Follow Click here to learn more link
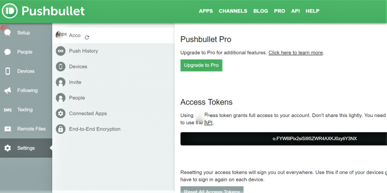 click(296, 53)
